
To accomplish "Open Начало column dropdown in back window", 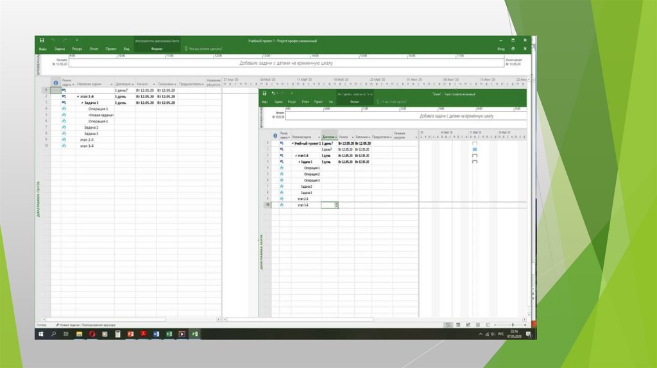I will pos(154,84).
